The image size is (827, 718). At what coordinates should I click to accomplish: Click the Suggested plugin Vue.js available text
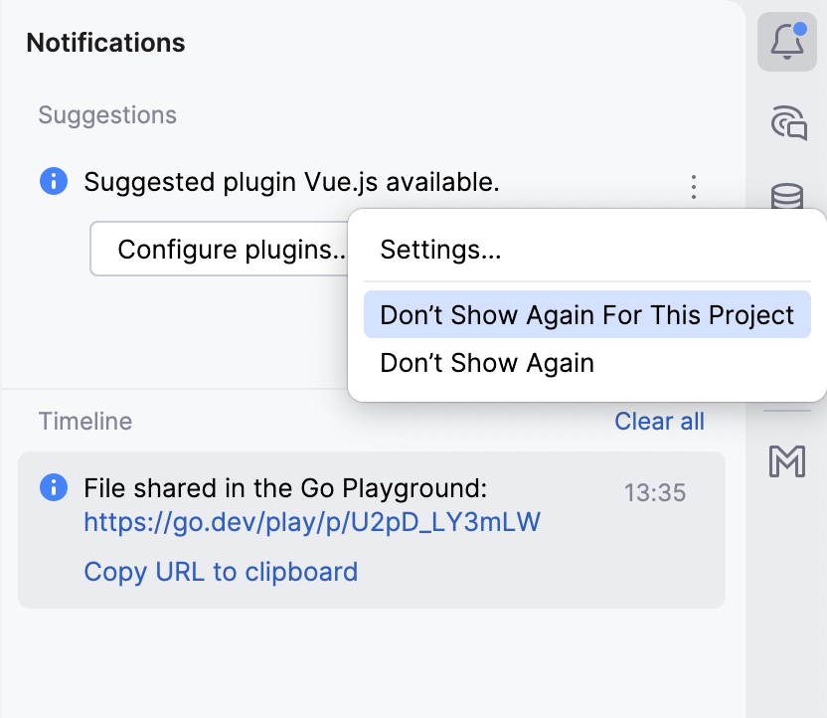(291, 182)
